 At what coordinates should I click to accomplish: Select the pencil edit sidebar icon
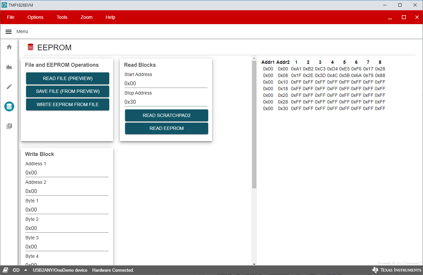9,87
